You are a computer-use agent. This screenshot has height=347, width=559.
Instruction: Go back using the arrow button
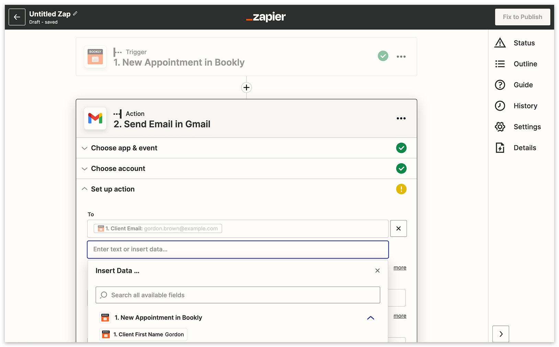click(17, 17)
